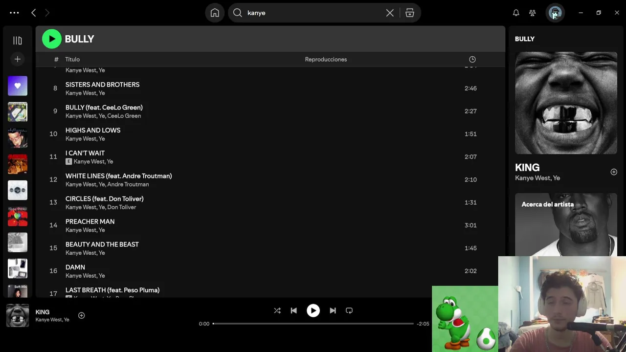626x352 pixels.
Task: Open CeeLo Green artist link on track 9
Action: pos(124,116)
